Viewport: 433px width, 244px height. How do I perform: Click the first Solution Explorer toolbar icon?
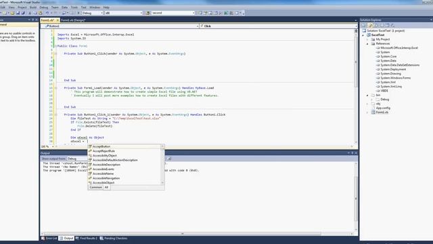pyautogui.click(x=364, y=26)
